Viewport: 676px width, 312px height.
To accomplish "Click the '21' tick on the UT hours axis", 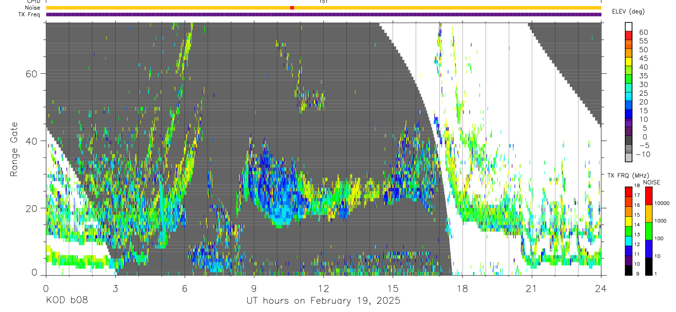I will pyautogui.click(x=532, y=288).
